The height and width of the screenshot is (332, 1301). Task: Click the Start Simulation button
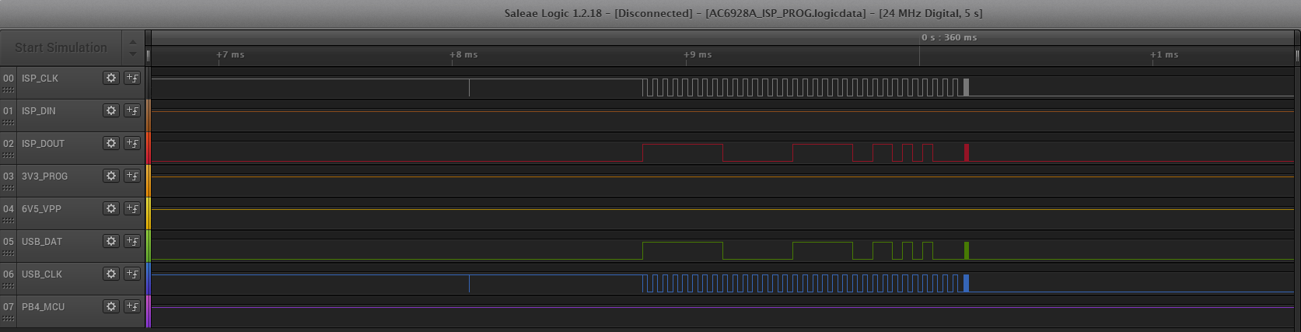pos(61,47)
